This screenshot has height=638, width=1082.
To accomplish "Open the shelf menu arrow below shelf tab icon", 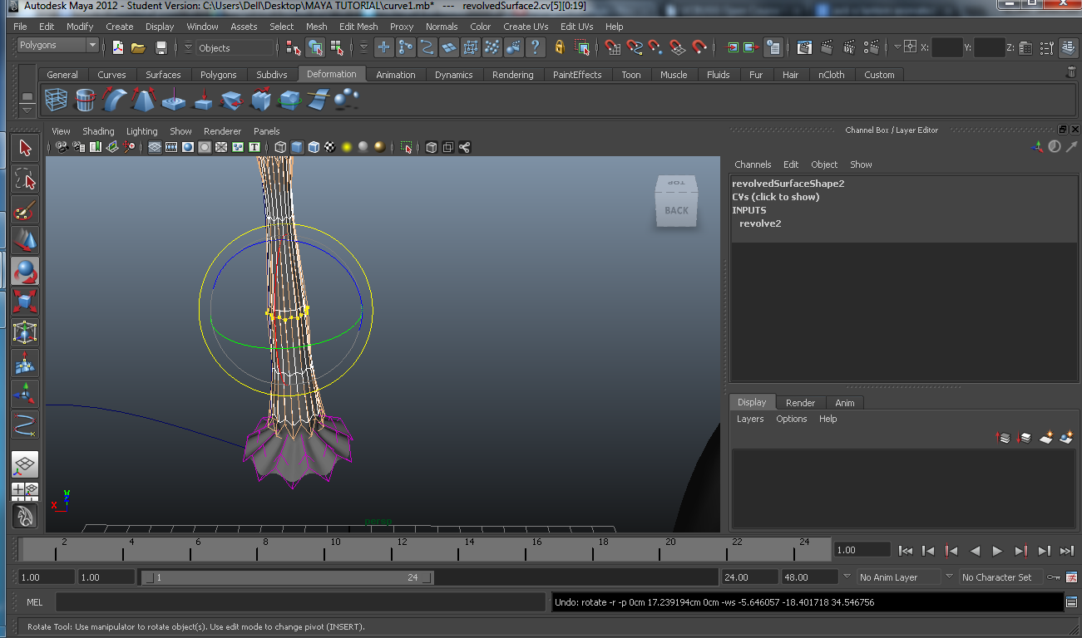I will point(27,109).
